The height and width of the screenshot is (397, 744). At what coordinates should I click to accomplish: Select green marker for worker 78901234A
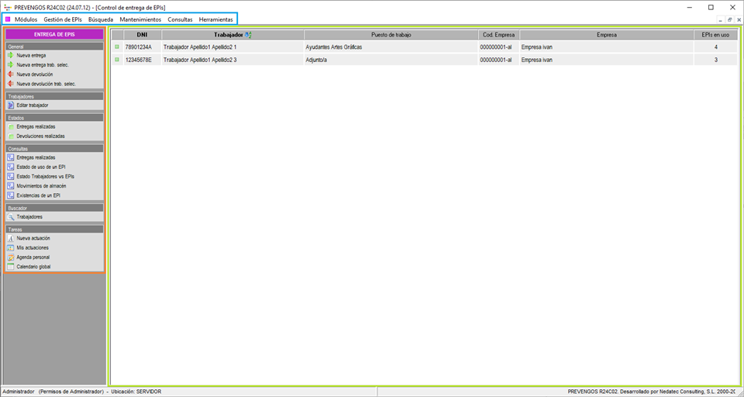coord(117,47)
